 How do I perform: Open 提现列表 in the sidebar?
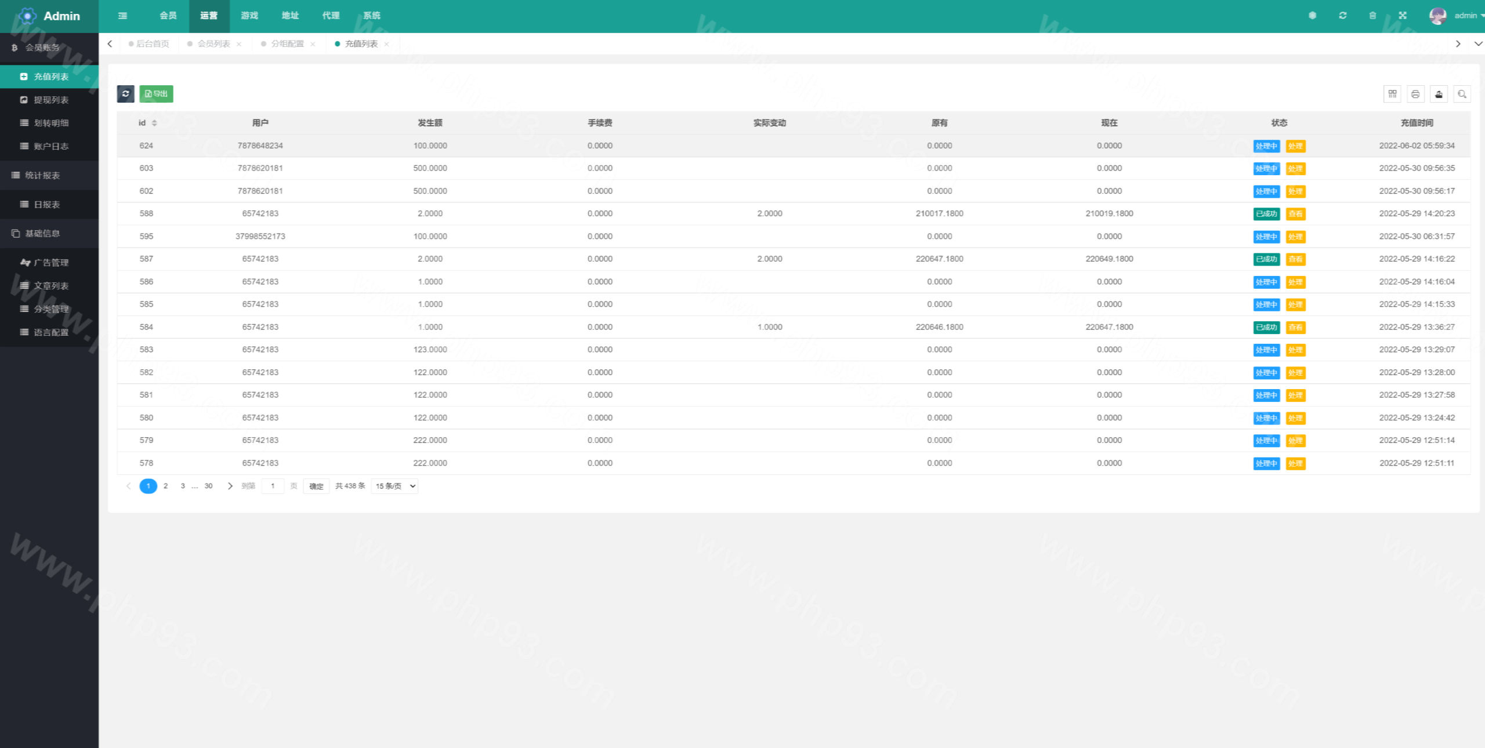51,100
